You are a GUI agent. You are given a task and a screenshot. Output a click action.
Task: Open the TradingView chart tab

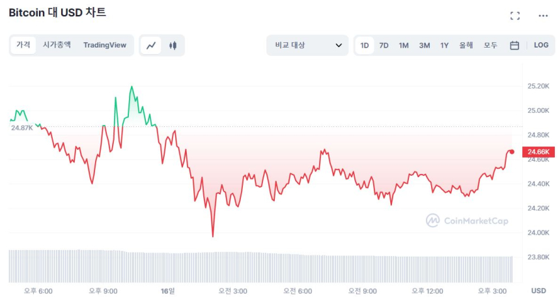[x=104, y=45]
